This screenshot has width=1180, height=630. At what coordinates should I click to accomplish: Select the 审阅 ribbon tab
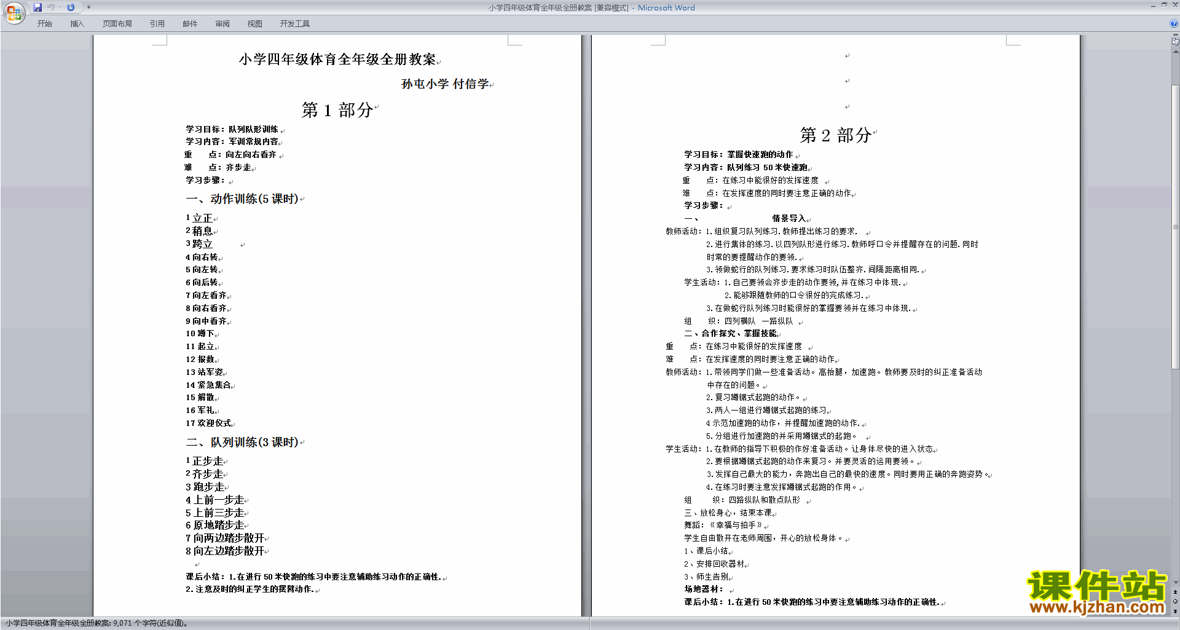pyautogui.click(x=222, y=23)
